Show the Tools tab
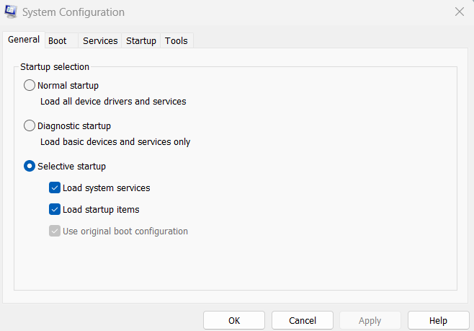Image resolution: width=474 pixels, height=331 pixels. tap(176, 41)
